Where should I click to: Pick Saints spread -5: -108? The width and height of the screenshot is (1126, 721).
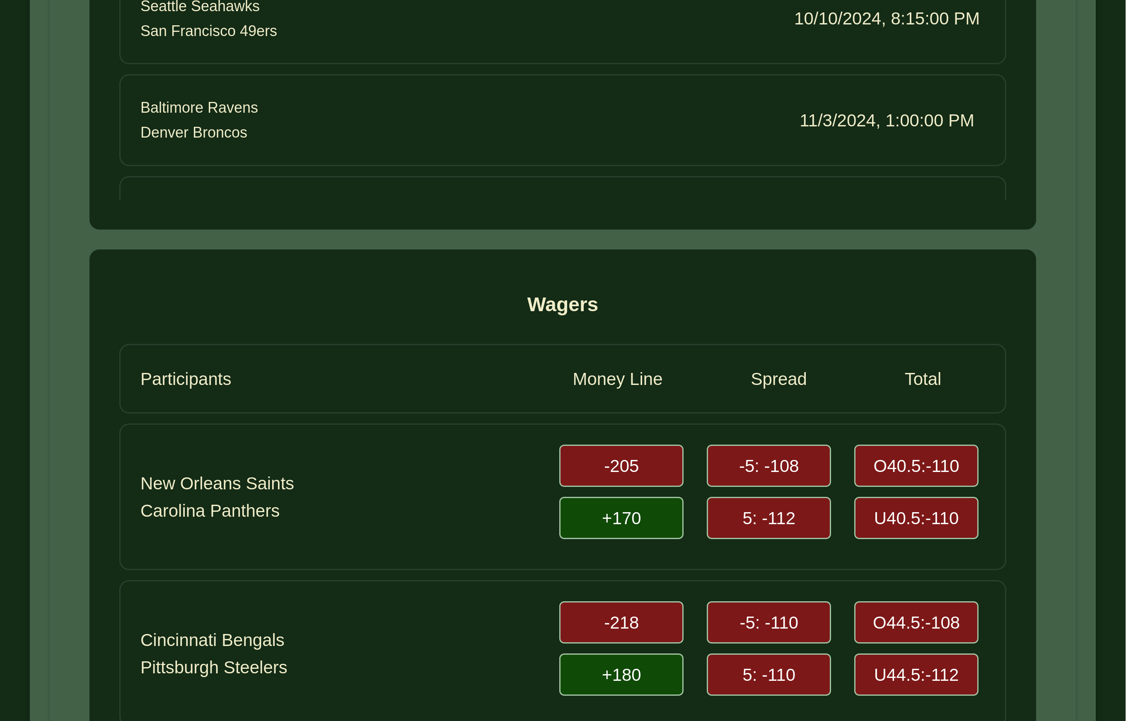(768, 466)
